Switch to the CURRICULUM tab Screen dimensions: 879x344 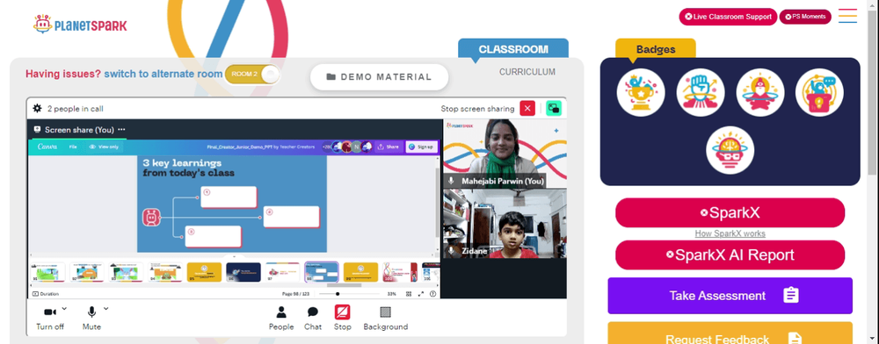pyautogui.click(x=527, y=72)
